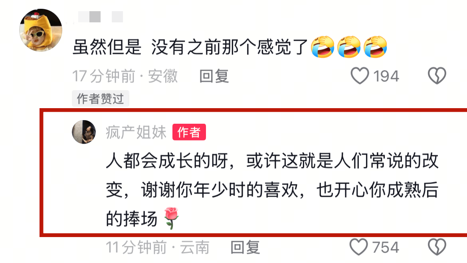Tap the 11分钟前 · 云南 timestamp
Screen dimensions: 467x263
click(158, 247)
